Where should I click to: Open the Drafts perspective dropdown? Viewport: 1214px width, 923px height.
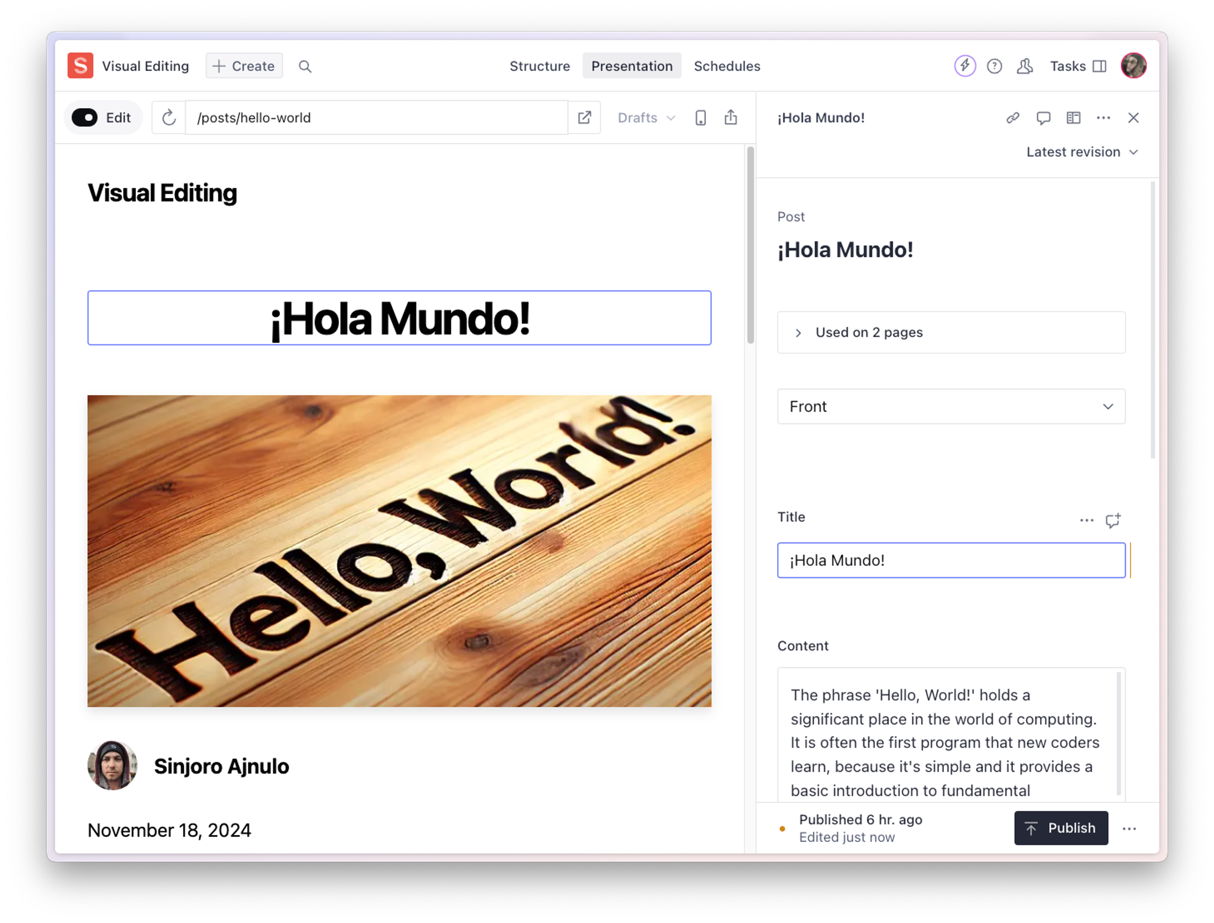tap(646, 118)
